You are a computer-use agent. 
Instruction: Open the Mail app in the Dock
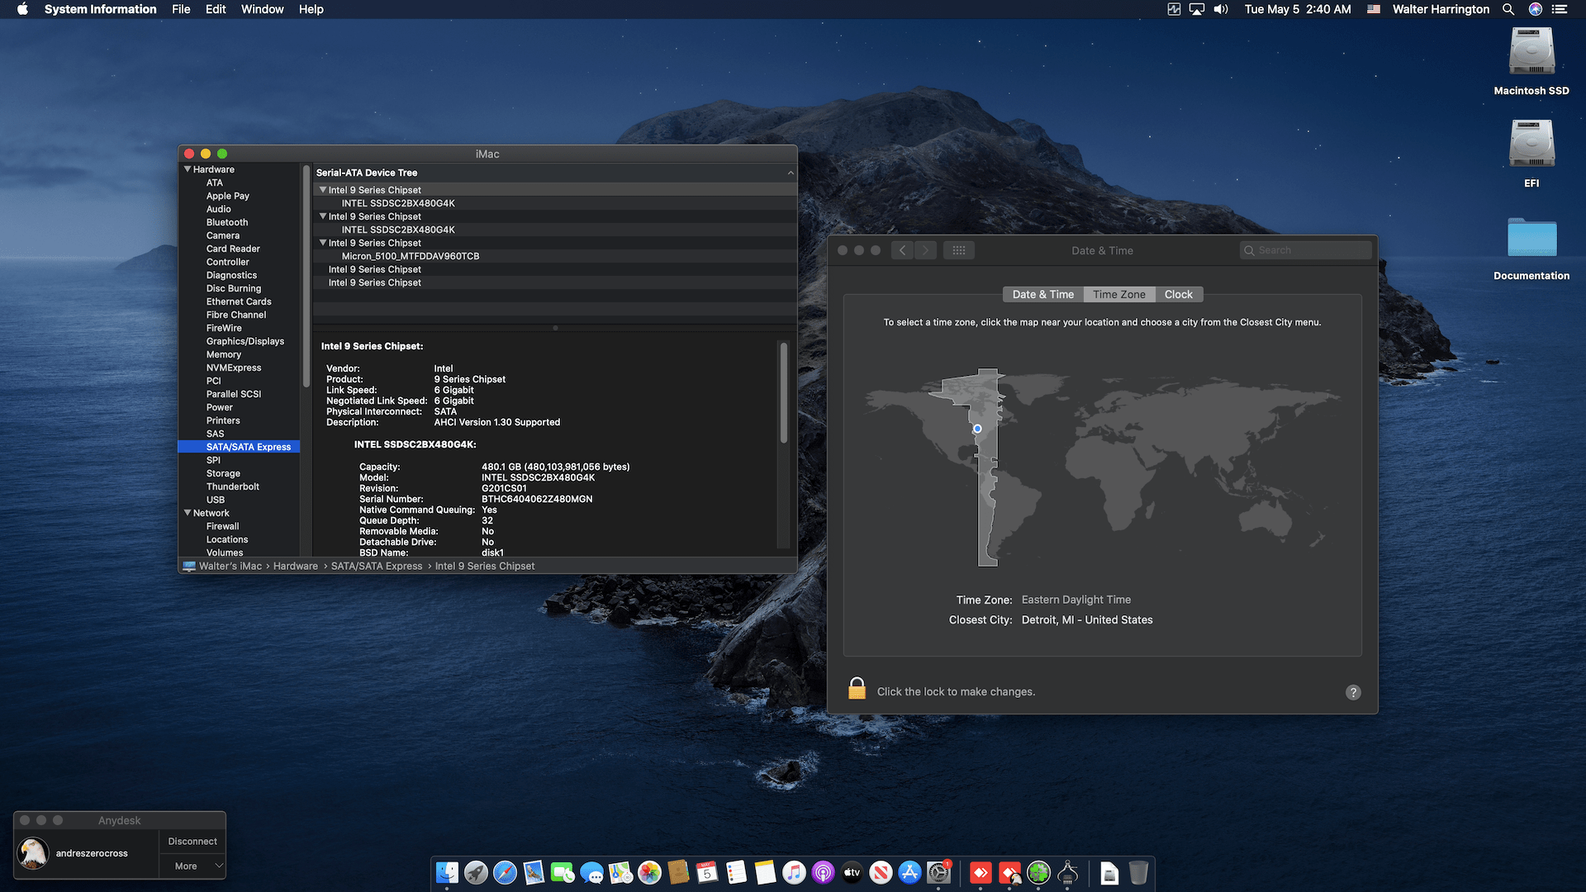(x=534, y=872)
